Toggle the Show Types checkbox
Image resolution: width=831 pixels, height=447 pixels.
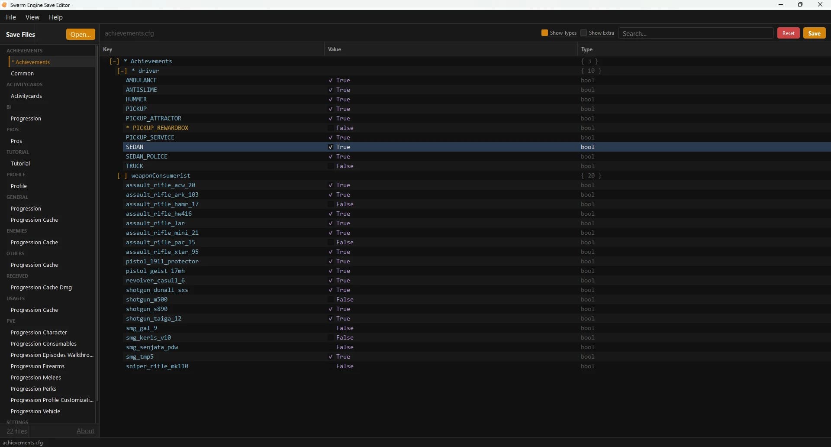tap(544, 33)
